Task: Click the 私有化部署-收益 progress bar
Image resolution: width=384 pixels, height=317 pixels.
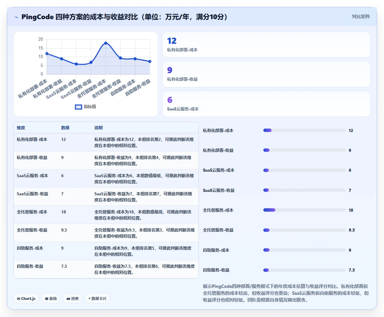Action: [x=304, y=150]
